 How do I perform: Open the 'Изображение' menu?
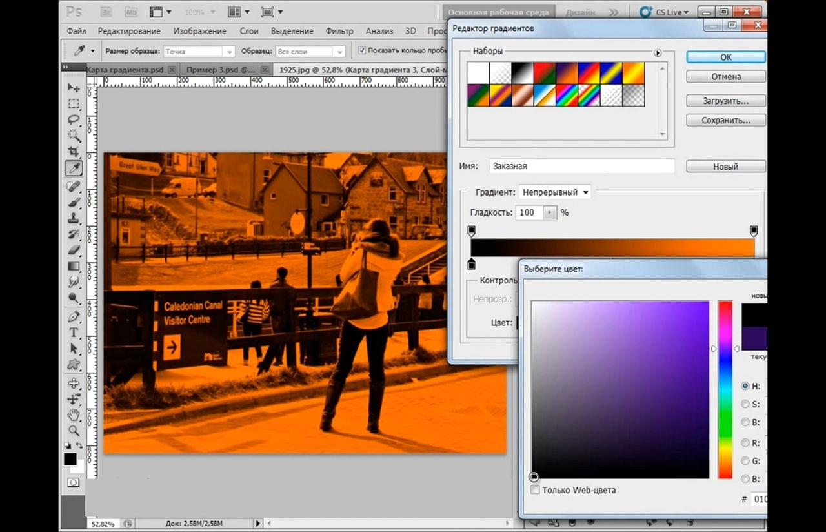pyautogui.click(x=200, y=31)
